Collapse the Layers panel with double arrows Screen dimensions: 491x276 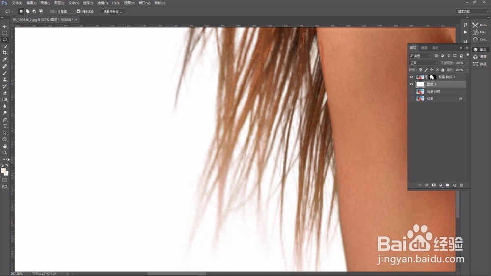click(x=461, y=48)
